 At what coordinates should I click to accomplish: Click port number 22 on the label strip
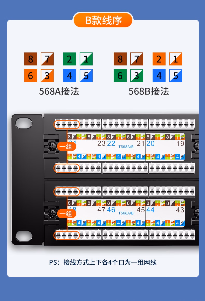tap(111, 143)
